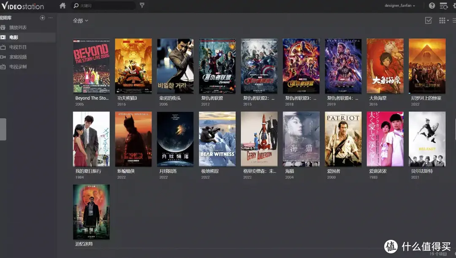
Task: Click the 贝尔法斯特 title text
Action: pos(422,171)
